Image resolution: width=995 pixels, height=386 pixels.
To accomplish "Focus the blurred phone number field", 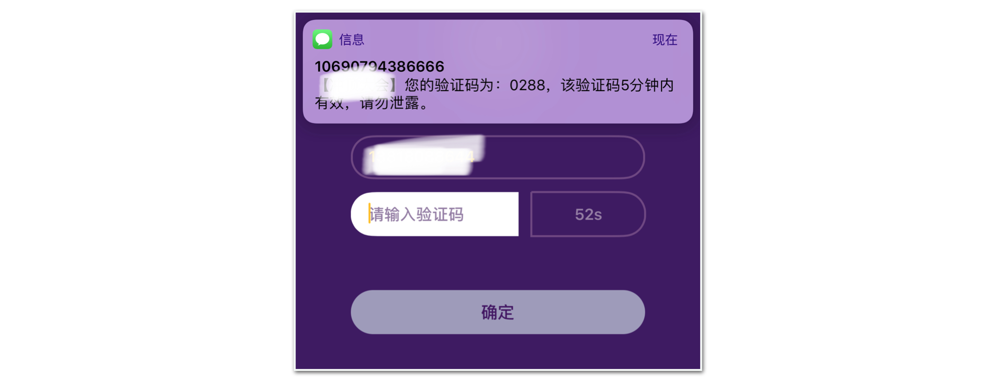I will click(497, 157).
